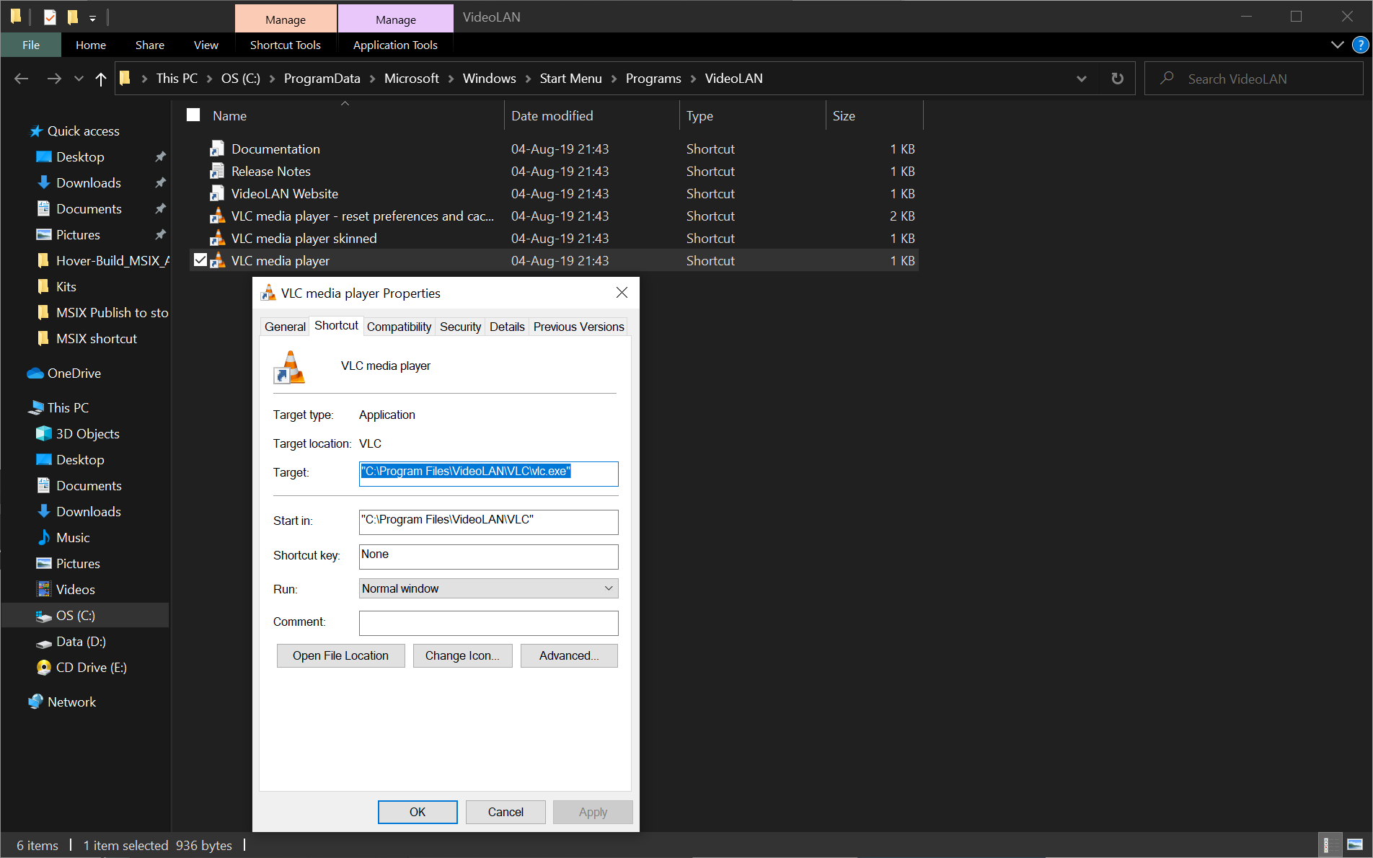Click the Quick access star icon
1373x858 pixels.
click(36, 131)
